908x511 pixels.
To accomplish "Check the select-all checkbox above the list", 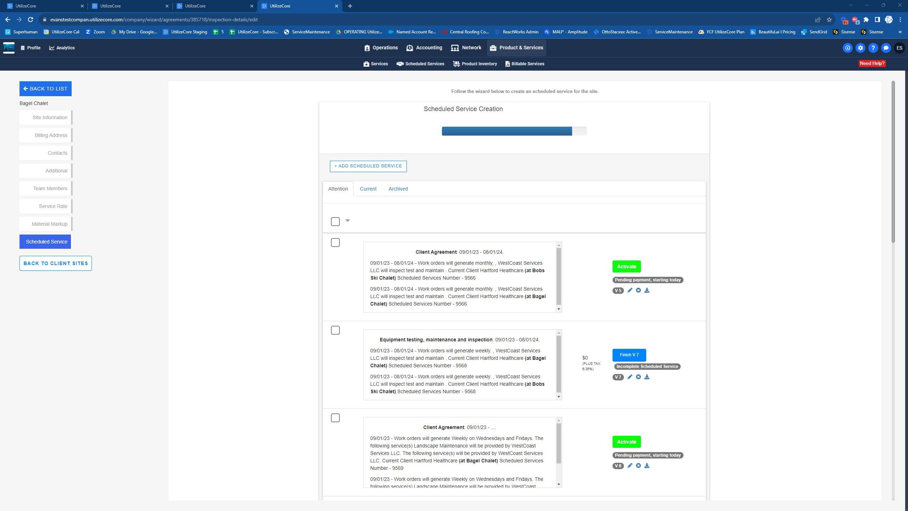I will click(x=335, y=221).
